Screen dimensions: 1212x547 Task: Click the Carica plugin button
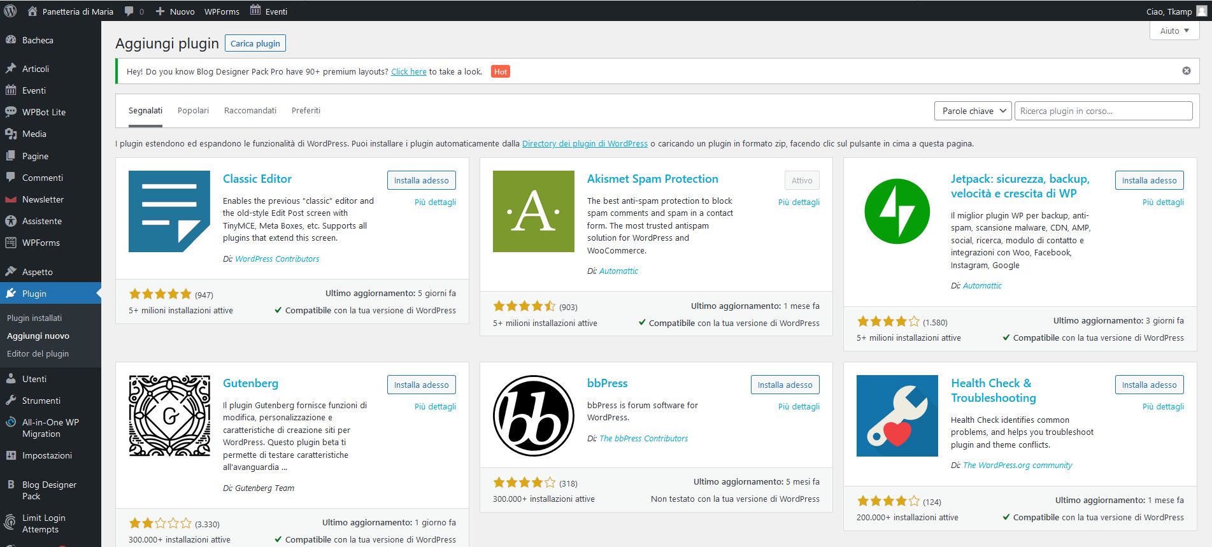coord(255,43)
